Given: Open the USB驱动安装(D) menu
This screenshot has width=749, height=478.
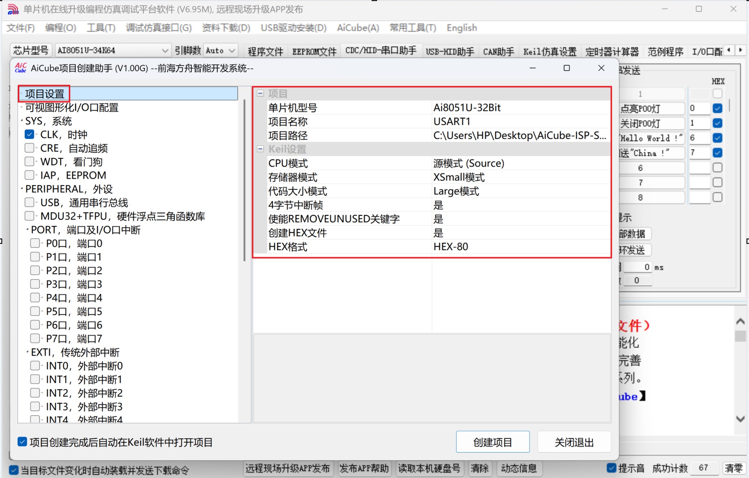Looking at the screenshot, I should pos(294,28).
